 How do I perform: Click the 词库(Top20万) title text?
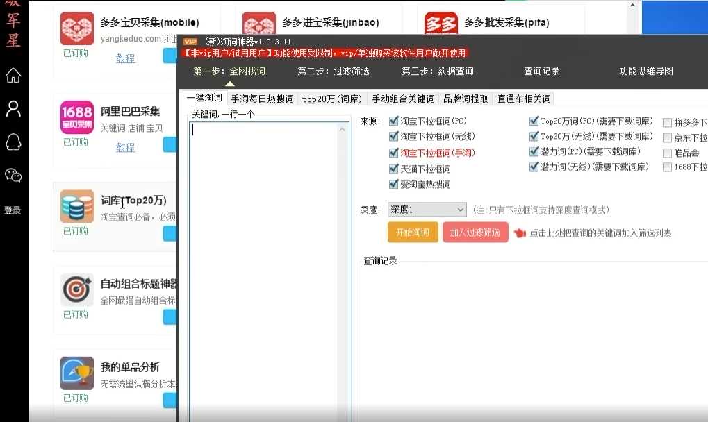point(133,200)
